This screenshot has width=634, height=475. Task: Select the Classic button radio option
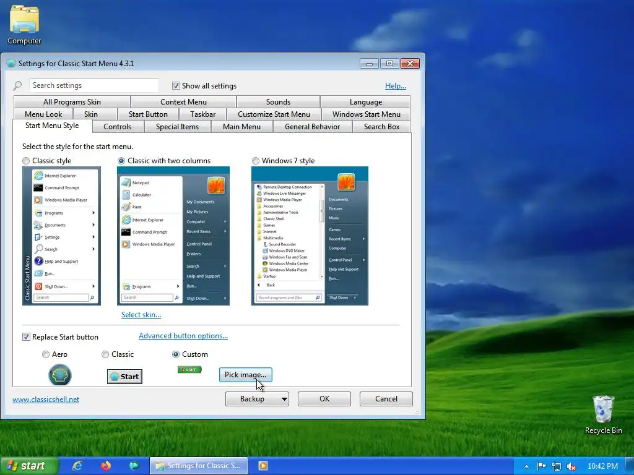pyautogui.click(x=105, y=354)
